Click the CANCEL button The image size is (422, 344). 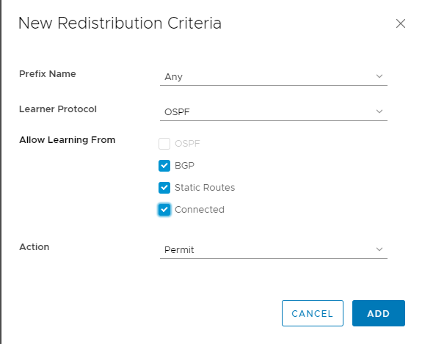pyautogui.click(x=313, y=313)
